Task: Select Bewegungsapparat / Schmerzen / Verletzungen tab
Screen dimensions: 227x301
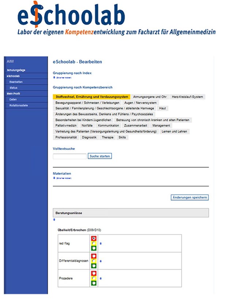Action: pos(87,103)
